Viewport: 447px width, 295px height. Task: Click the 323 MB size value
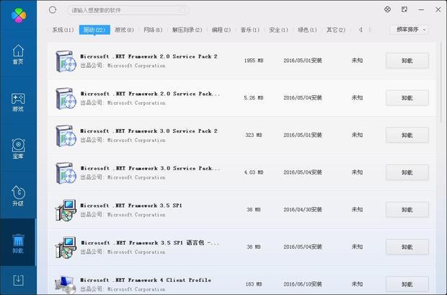tap(254, 135)
